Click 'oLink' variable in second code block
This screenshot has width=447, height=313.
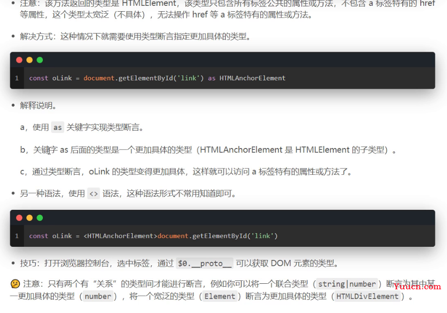tap(62, 236)
